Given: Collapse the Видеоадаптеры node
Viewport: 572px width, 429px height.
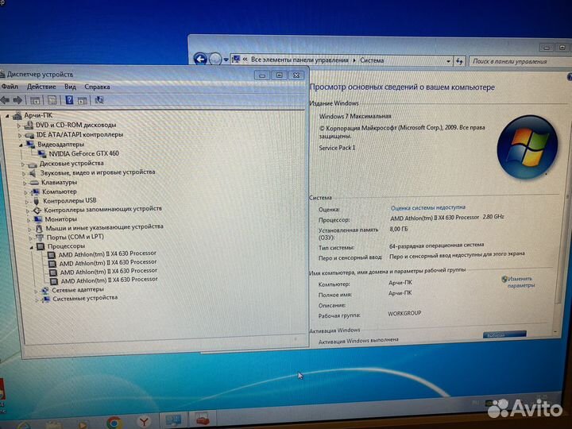Looking at the screenshot, I should (21, 145).
